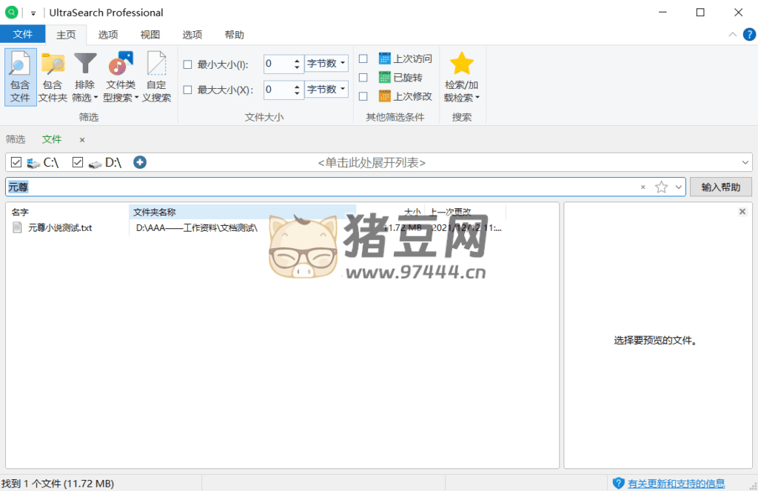Click the text file icon of 元尊小说测试.txt

(x=18, y=227)
